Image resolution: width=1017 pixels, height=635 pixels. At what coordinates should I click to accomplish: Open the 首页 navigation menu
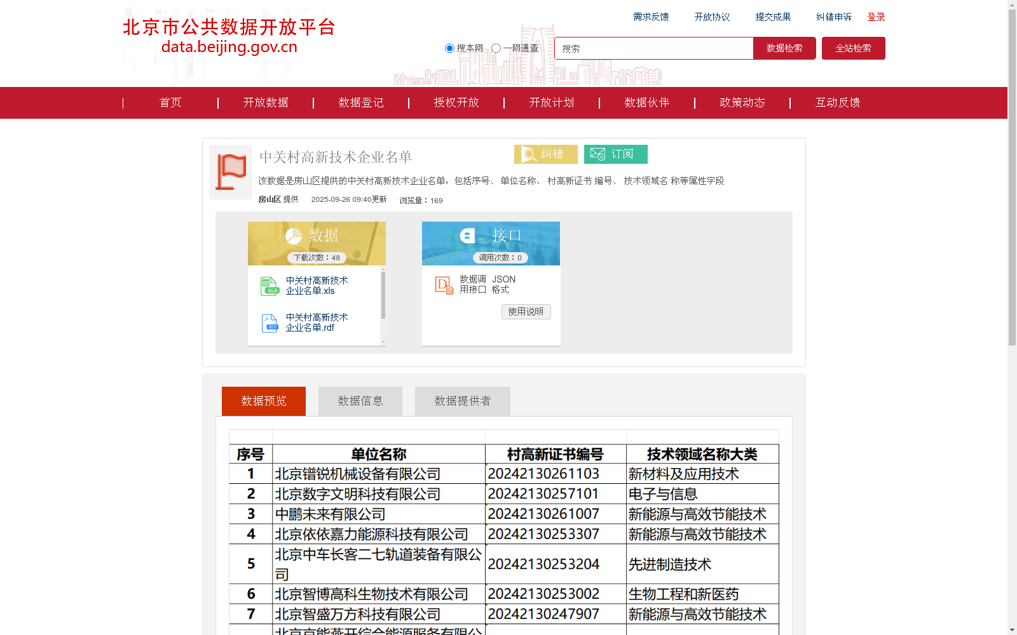(x=170, y=103)
